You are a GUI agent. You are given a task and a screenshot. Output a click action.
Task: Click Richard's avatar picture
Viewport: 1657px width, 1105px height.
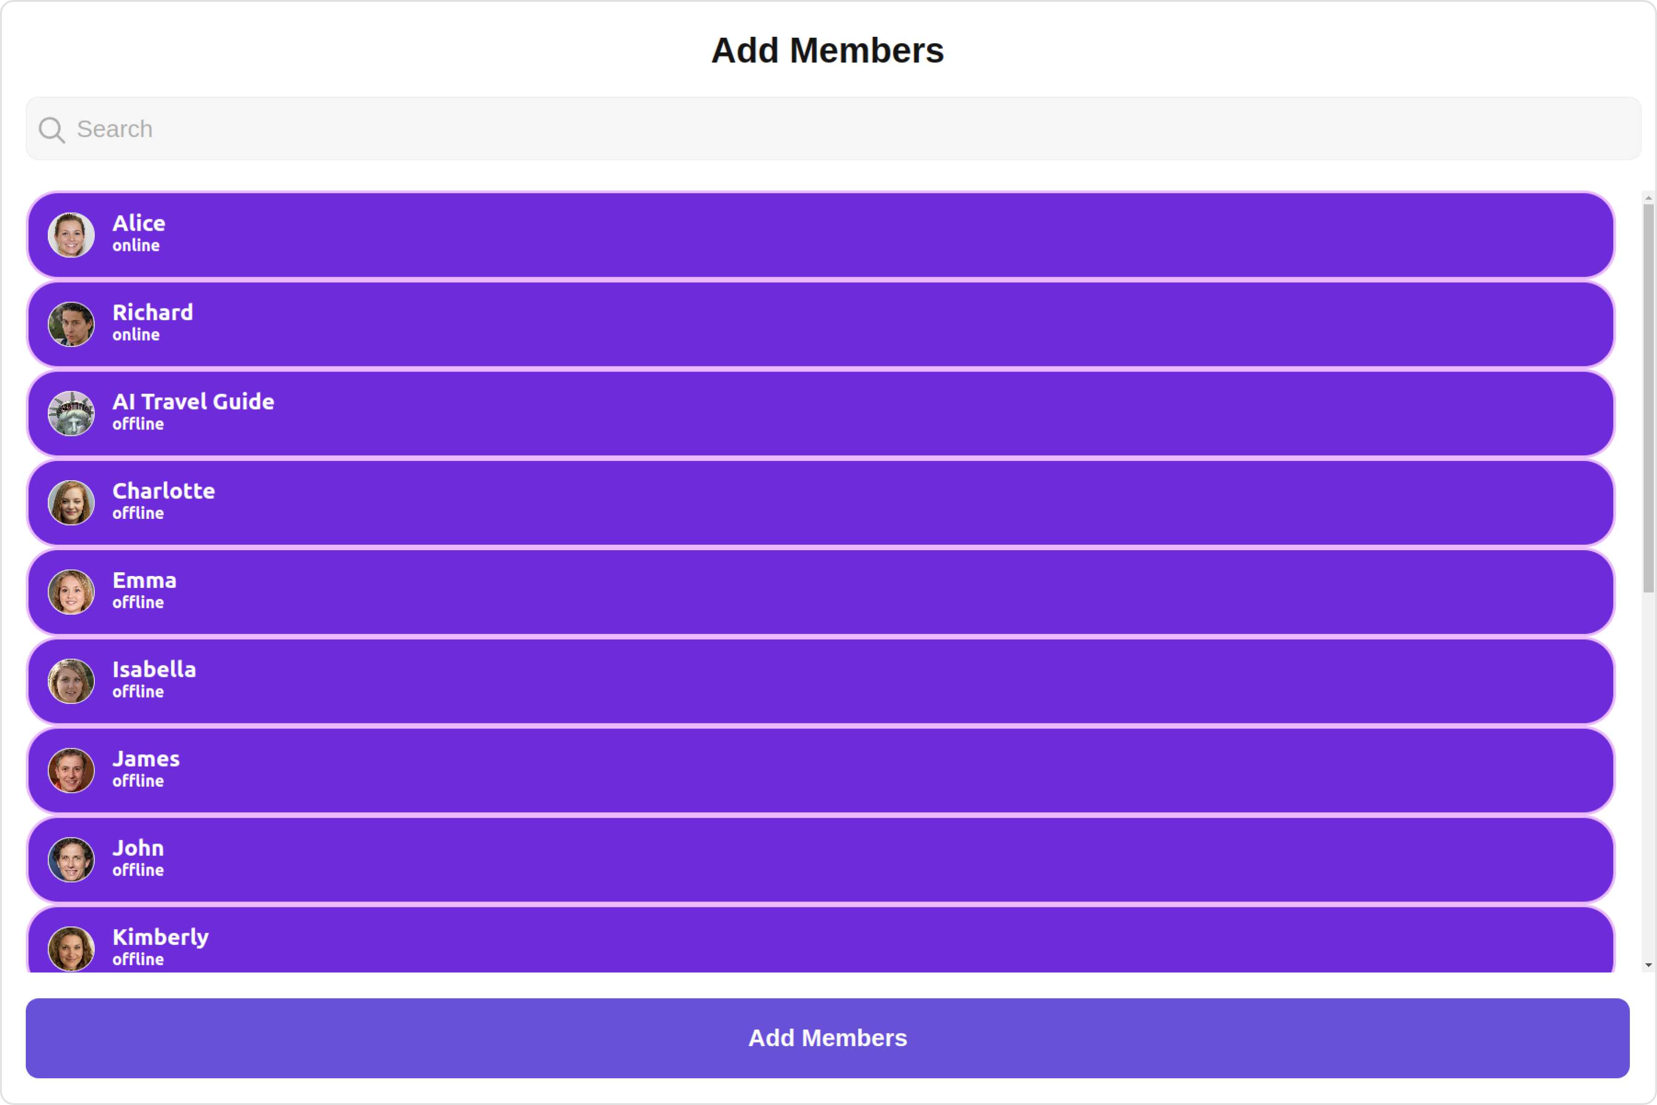click(x=71, y=324)
